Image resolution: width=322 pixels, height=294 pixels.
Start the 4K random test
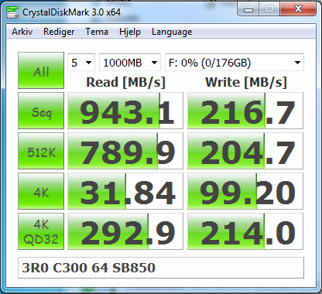41,191
